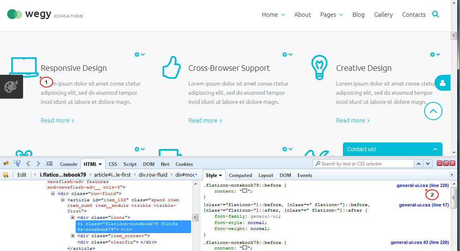The width and height of the screenshot is (460, 251).
Task: Open the Computed tab in the Style panel
Action: pyautogui.click(x=241, y=175)
